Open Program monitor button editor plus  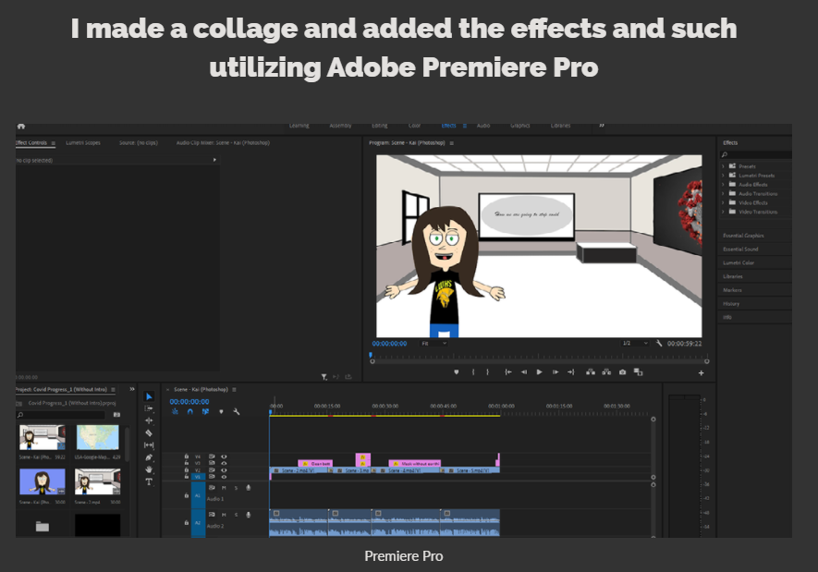[x=702, y=372]
